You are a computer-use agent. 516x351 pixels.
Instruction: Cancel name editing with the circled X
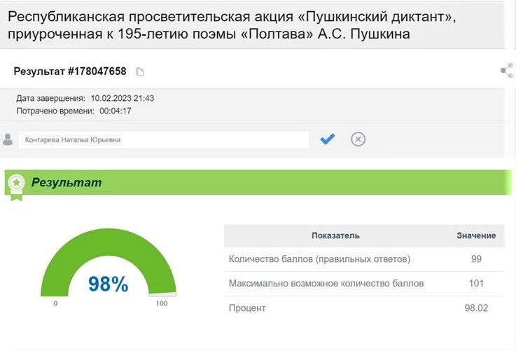click(x=358, y=139)
